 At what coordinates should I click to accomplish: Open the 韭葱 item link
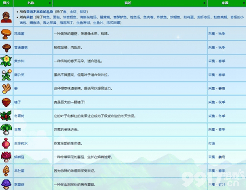[18, 129]
